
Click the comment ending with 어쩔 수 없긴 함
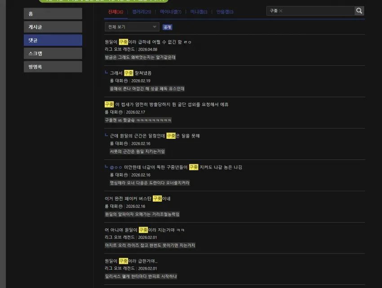point(148,42)
